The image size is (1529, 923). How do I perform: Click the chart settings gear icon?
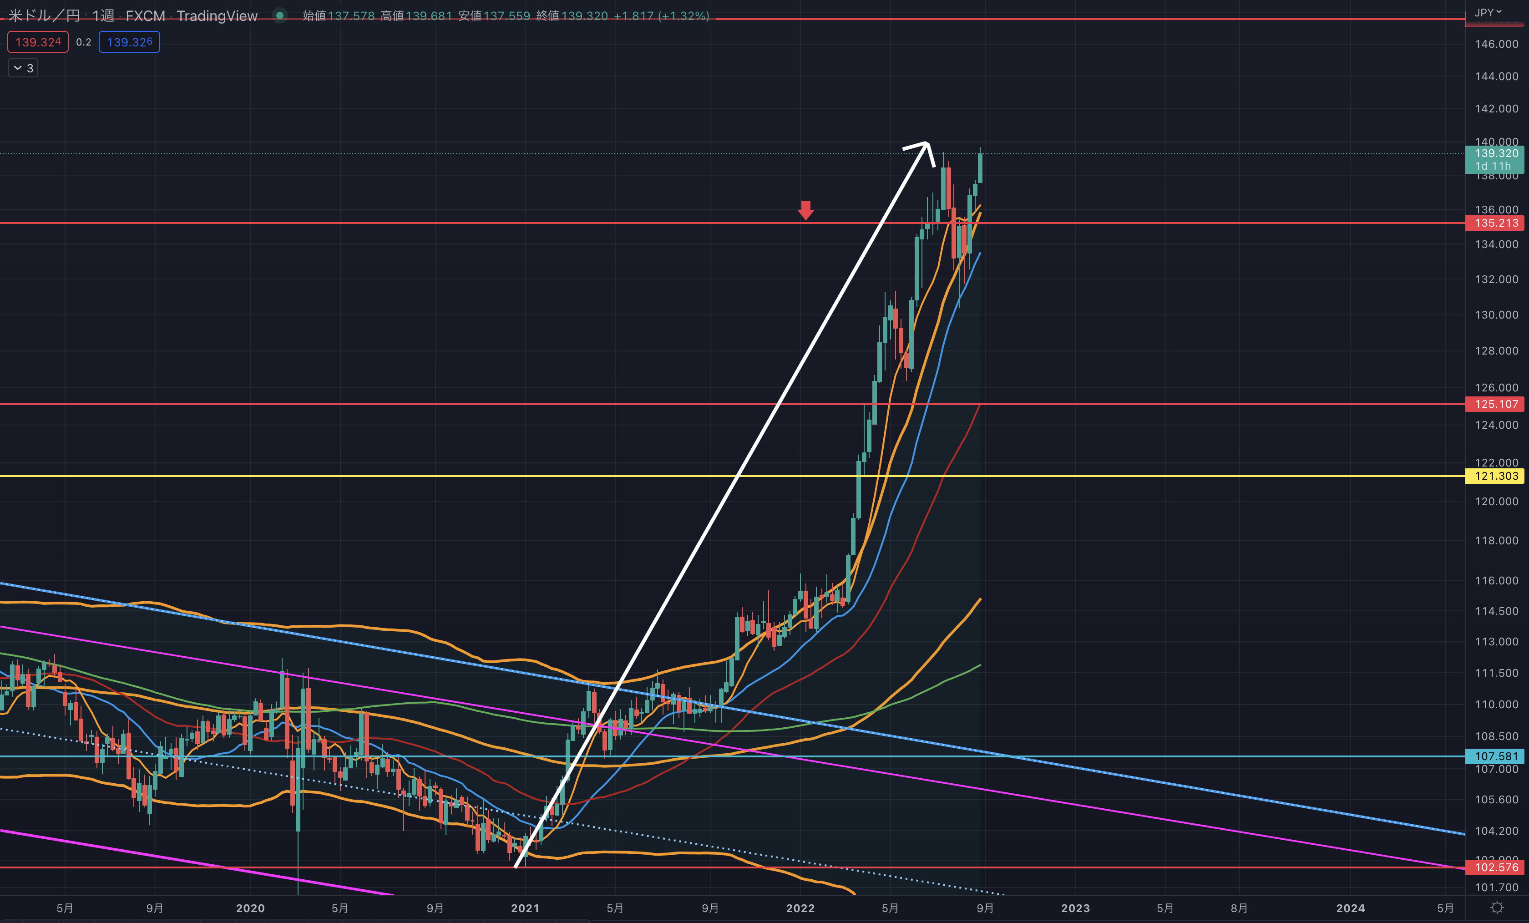tap(1497, 908)
